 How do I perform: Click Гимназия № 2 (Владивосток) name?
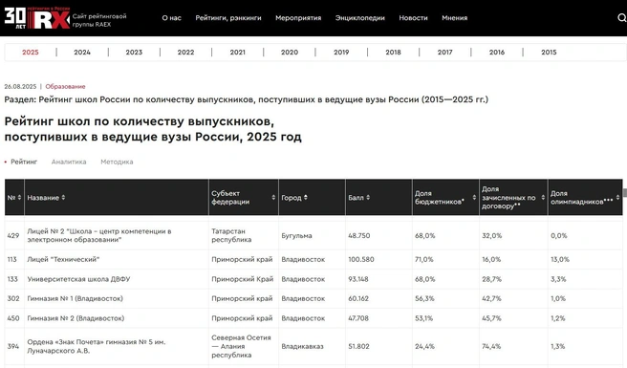coord(76,318)
